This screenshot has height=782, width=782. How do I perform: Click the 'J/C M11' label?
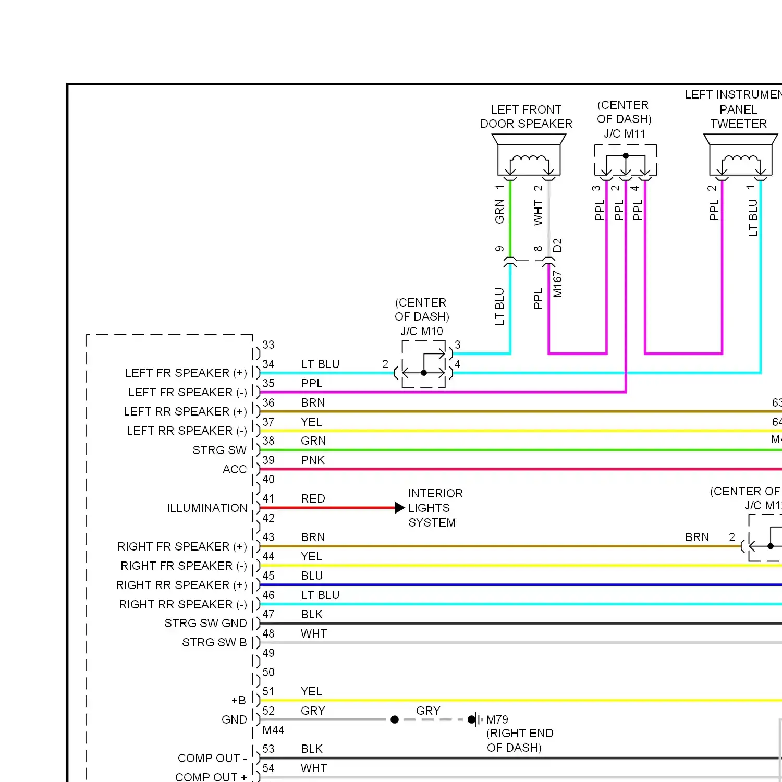point(625,133)
